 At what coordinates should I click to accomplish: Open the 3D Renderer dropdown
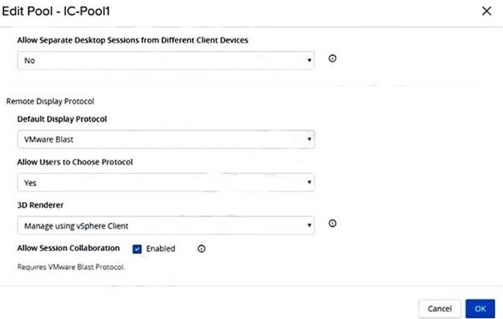tap(165, 225)
